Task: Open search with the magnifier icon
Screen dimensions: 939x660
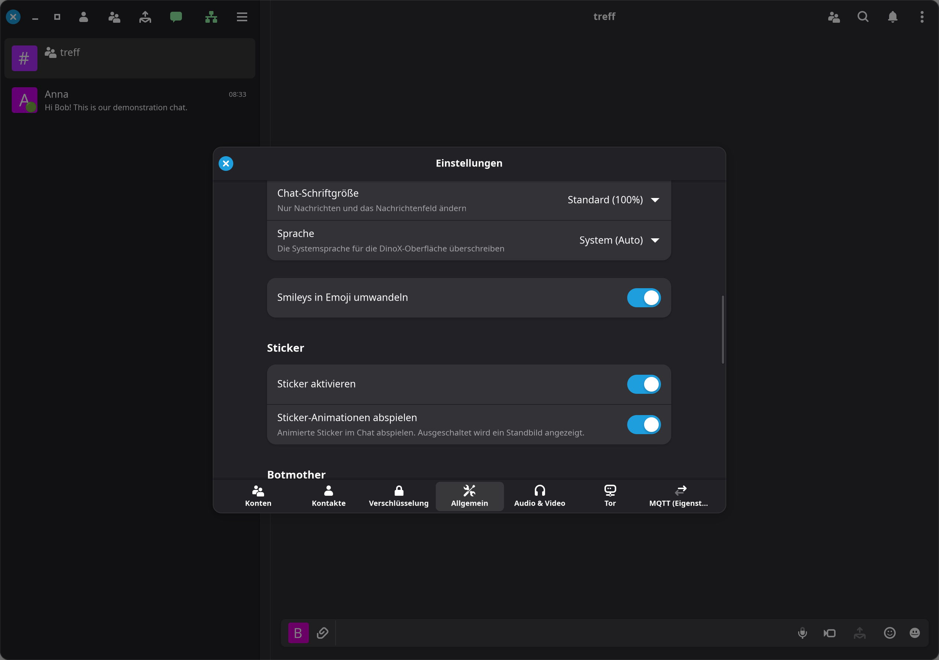Action: pyautogui.click(x=863, y=17)
